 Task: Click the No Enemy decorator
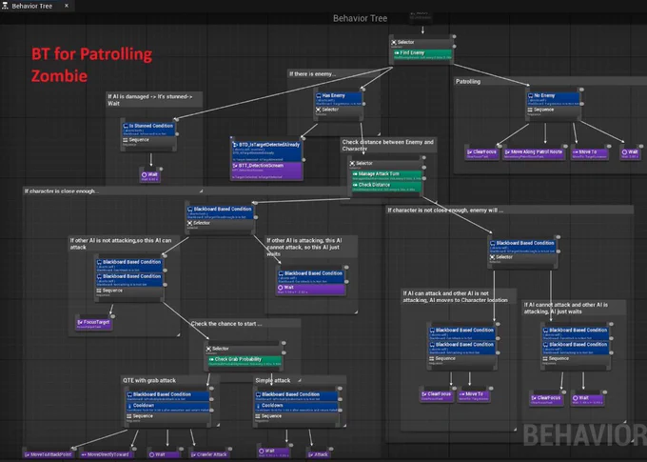553,98
